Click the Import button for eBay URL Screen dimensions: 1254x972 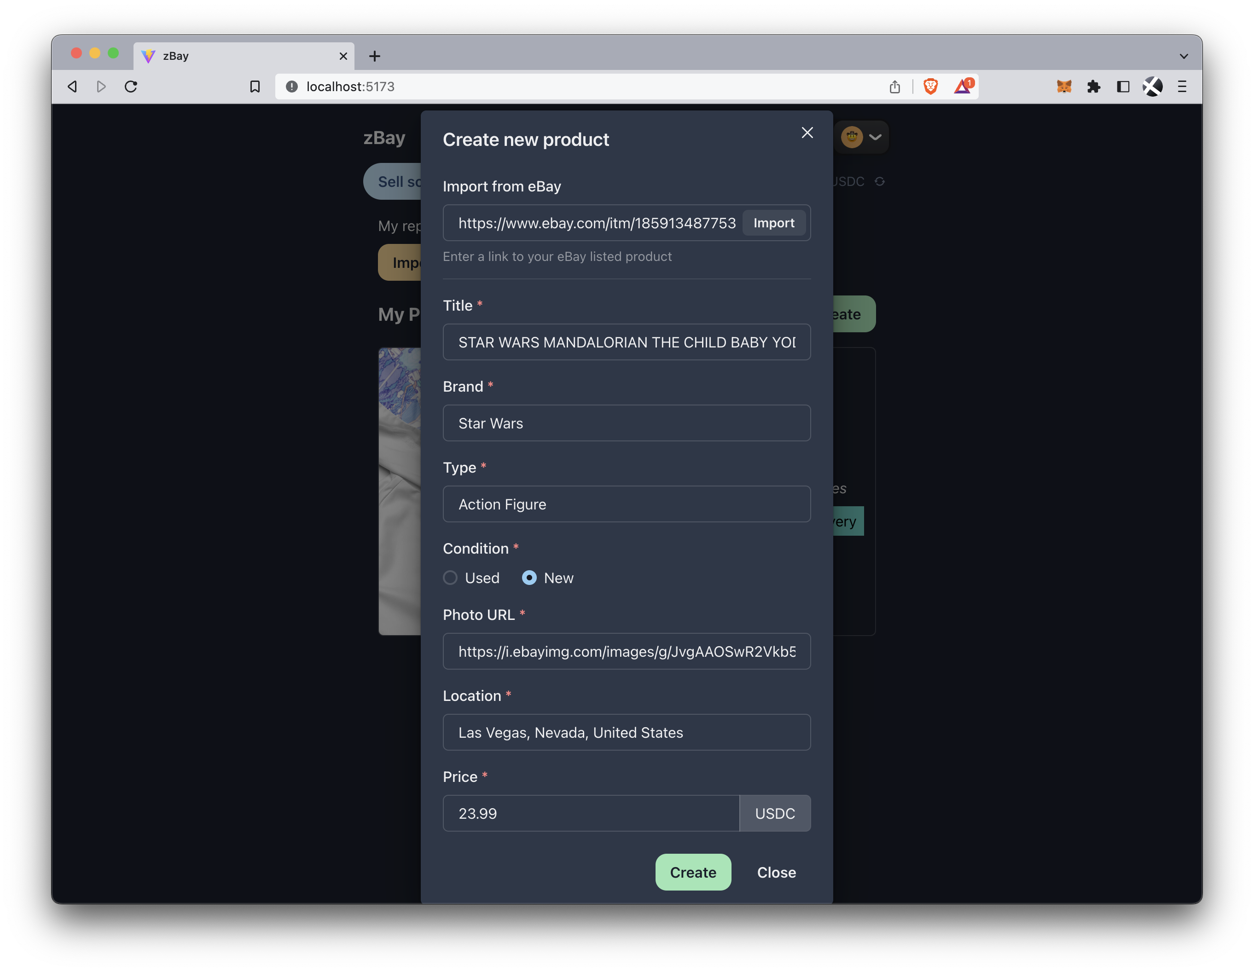coord(773,223)
